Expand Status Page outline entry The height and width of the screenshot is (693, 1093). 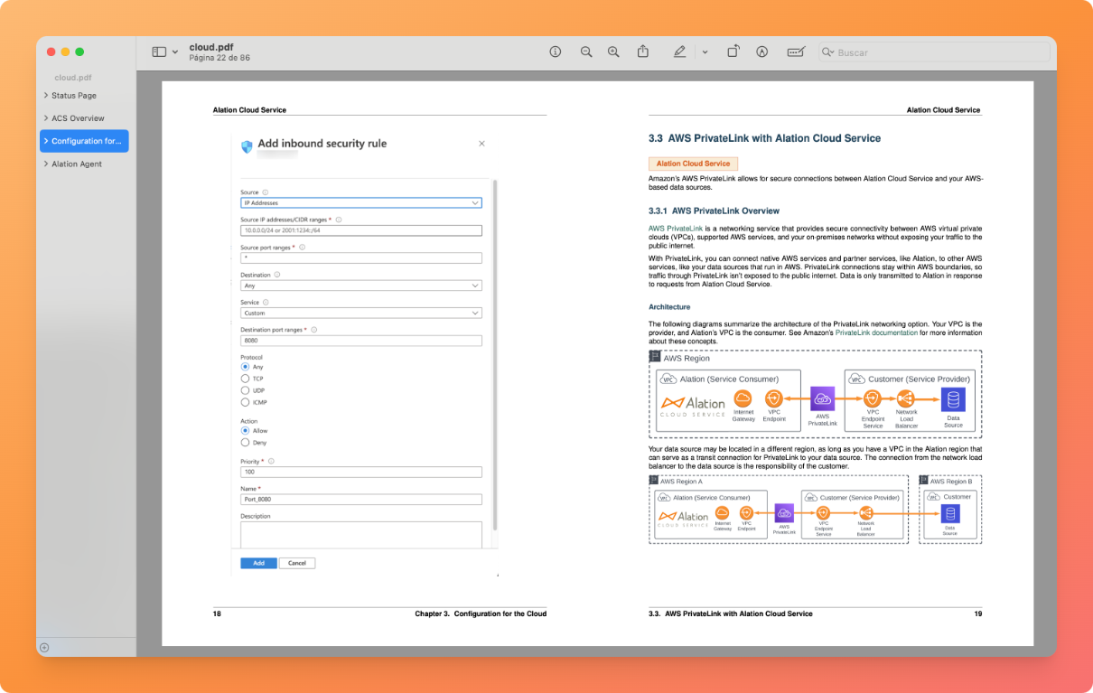click(46, 95)
